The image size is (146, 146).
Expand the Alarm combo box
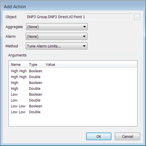57,36
